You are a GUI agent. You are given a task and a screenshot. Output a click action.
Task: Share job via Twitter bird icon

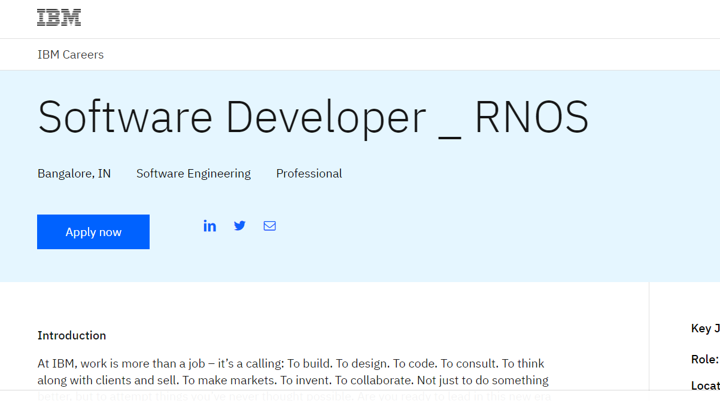(240, 226)
